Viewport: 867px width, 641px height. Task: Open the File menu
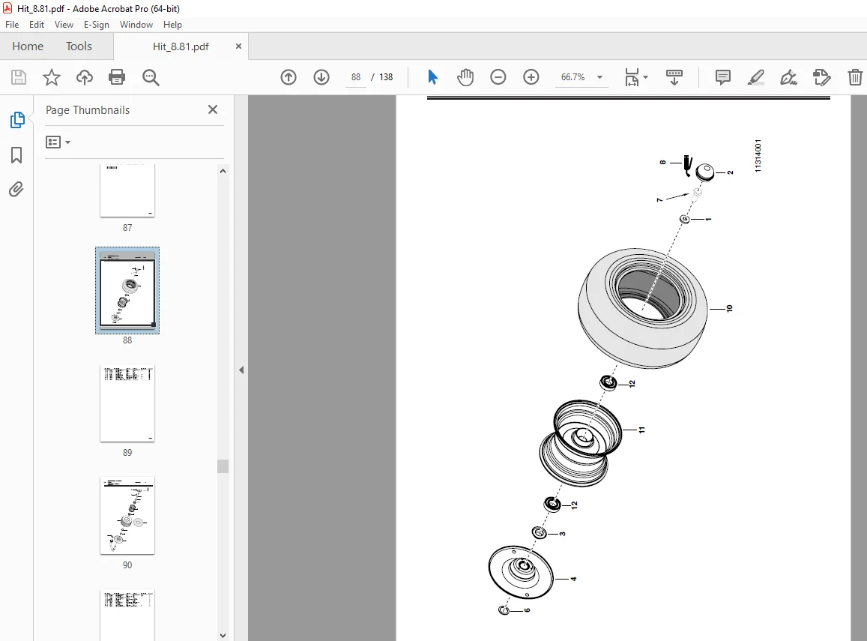point(12,25)
